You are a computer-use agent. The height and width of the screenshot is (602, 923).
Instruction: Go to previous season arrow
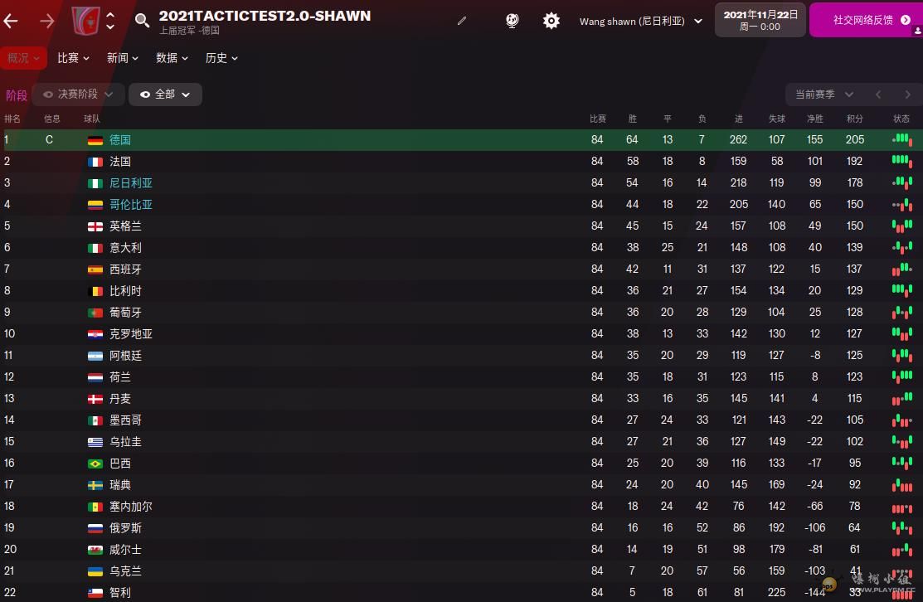tap(878, 95)
